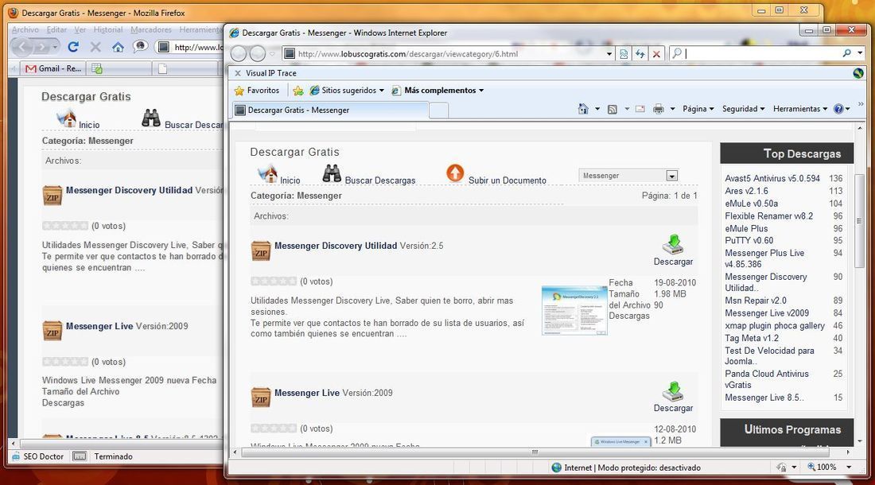Open Messenger Discovery Utilidad title link in IE

336,246
